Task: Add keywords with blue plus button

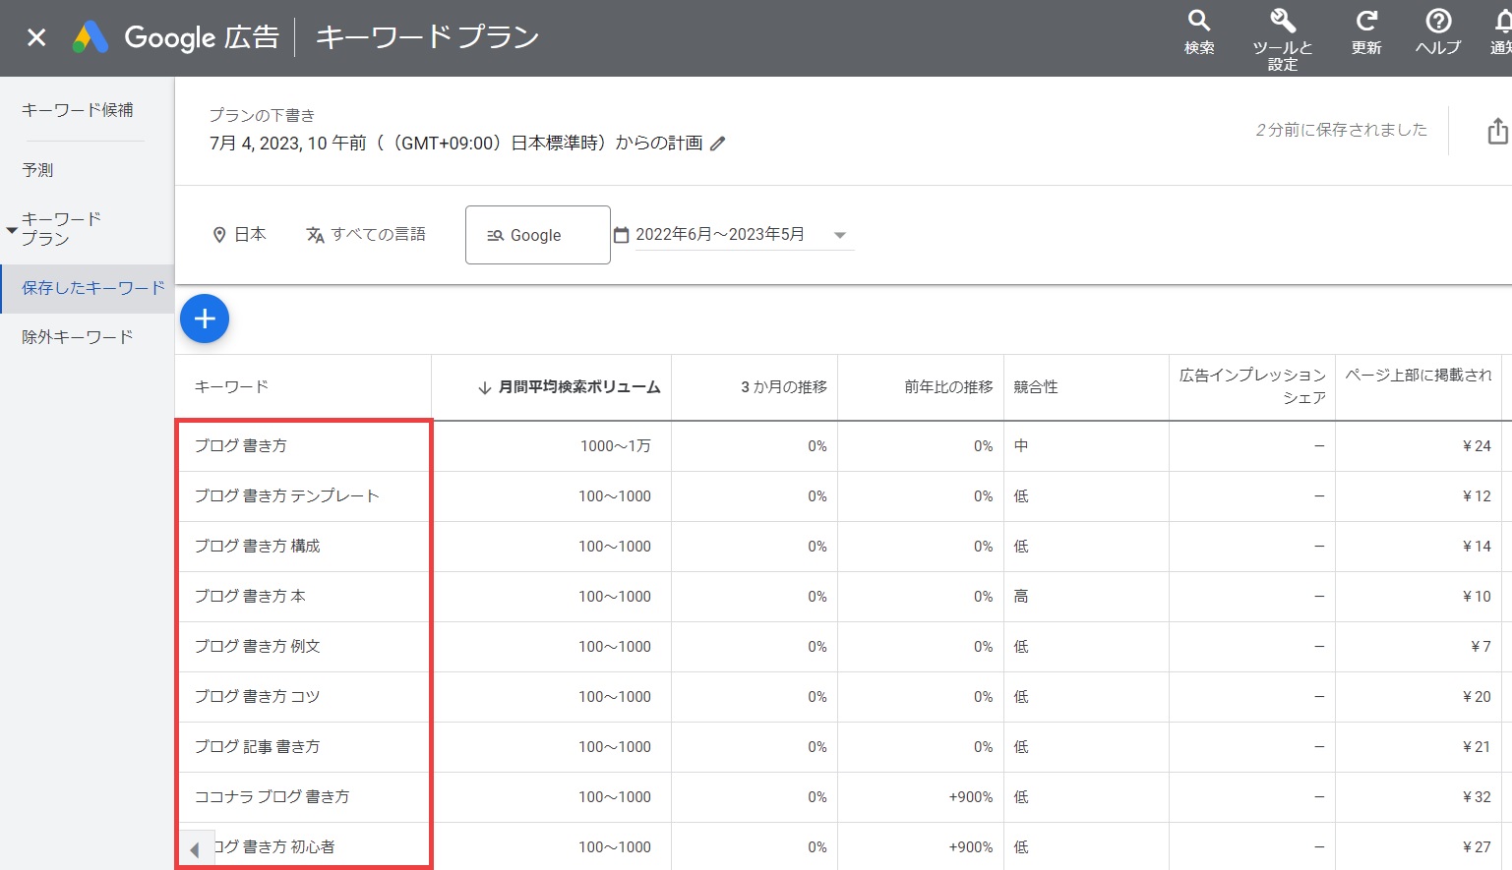Action: (205, 319)
